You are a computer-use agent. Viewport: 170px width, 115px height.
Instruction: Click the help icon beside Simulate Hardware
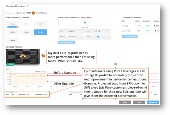pyautogui.click(x=27, y=6)
